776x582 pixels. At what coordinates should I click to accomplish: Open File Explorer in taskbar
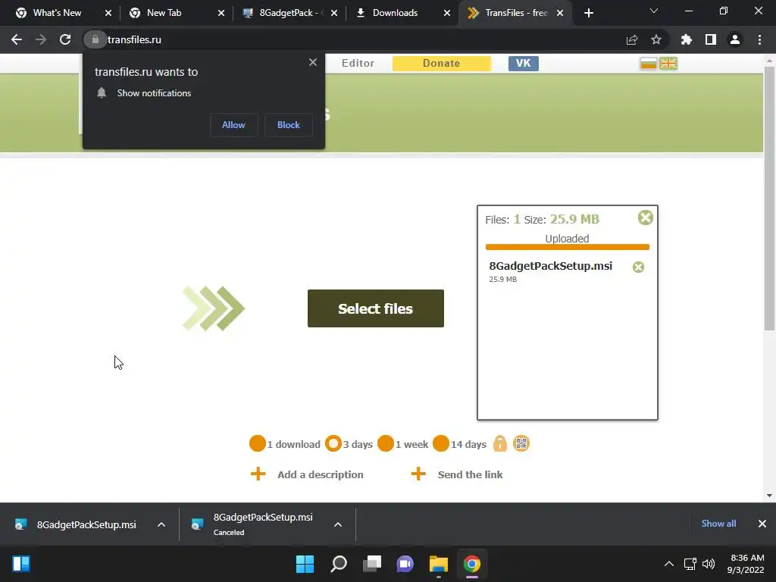439,564
